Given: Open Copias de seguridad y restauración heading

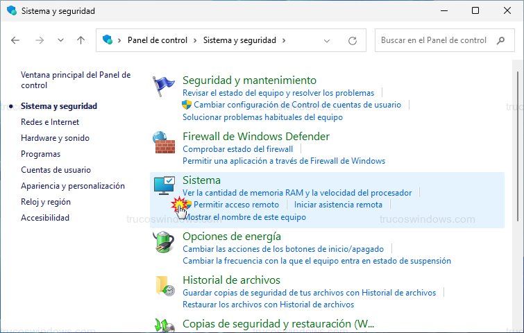Looking at the screenshot, I should click(x=278, y=324).
